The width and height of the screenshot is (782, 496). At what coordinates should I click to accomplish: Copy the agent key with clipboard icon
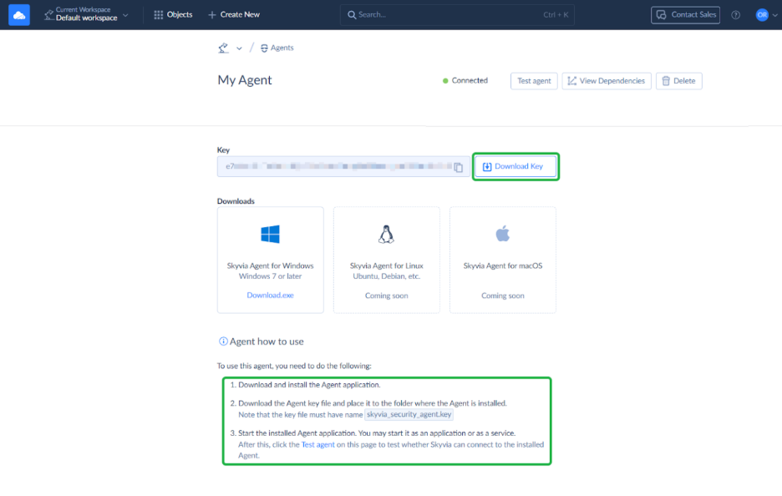click(459, 167)
